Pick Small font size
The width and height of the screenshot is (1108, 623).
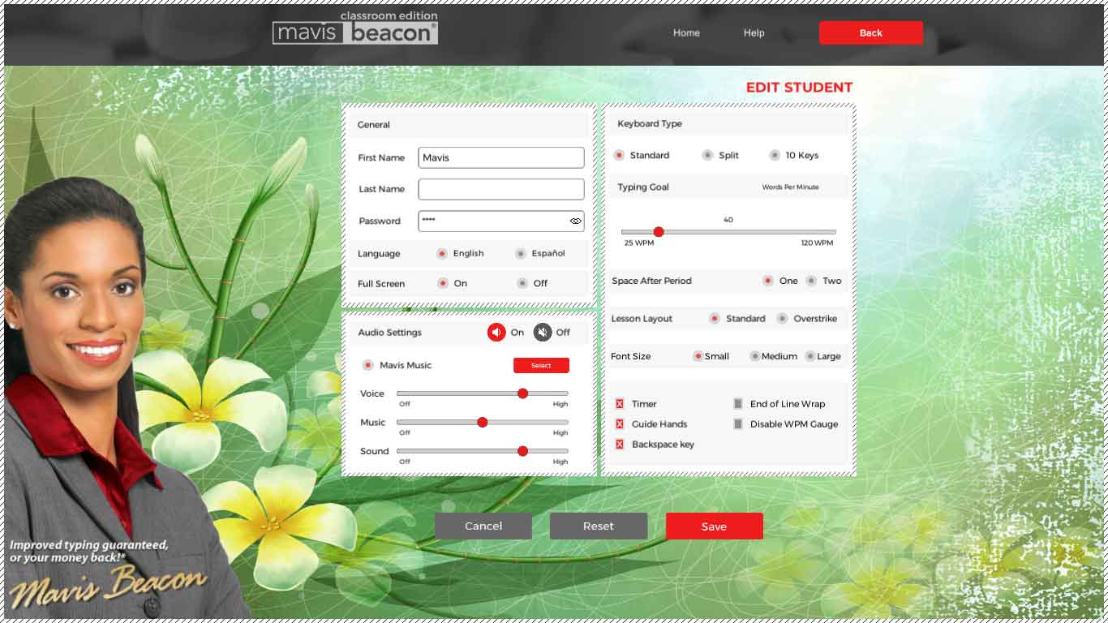click(698, 356)
